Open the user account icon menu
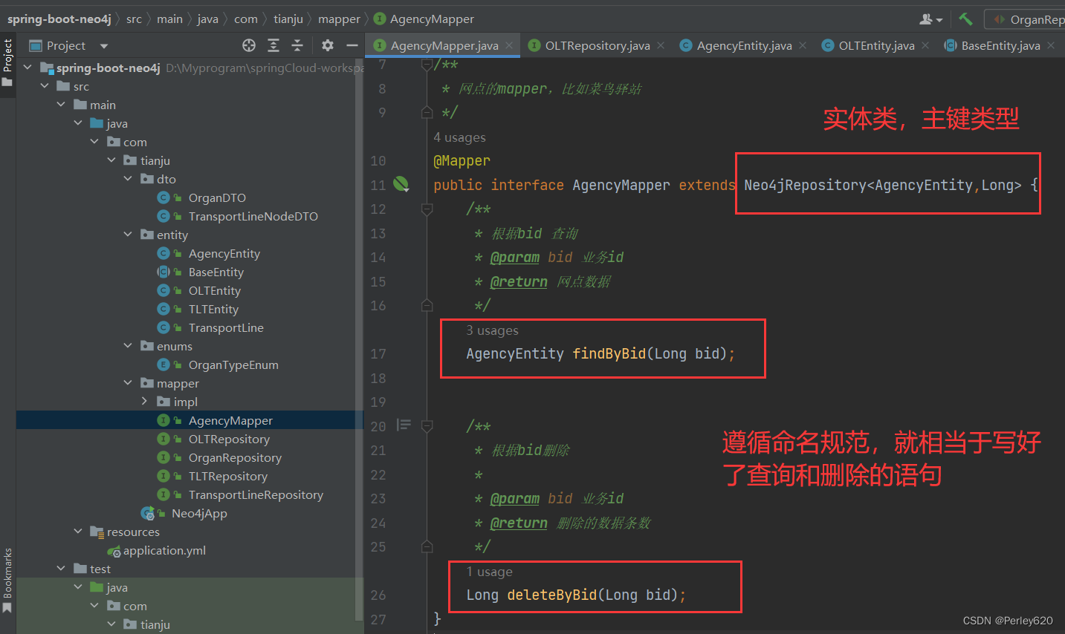Viewport: 1065px width, 634px height. pos(930,19)
